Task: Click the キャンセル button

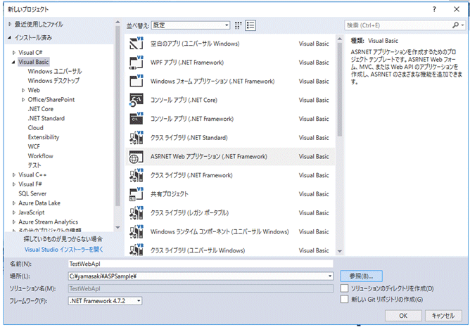Action: [x=443, y=316]
